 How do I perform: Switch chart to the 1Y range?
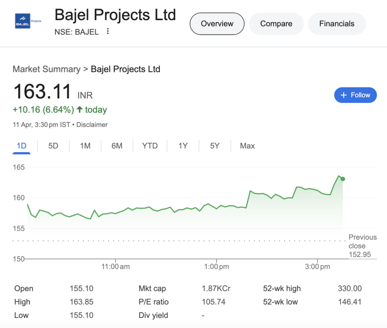(183, 146)
